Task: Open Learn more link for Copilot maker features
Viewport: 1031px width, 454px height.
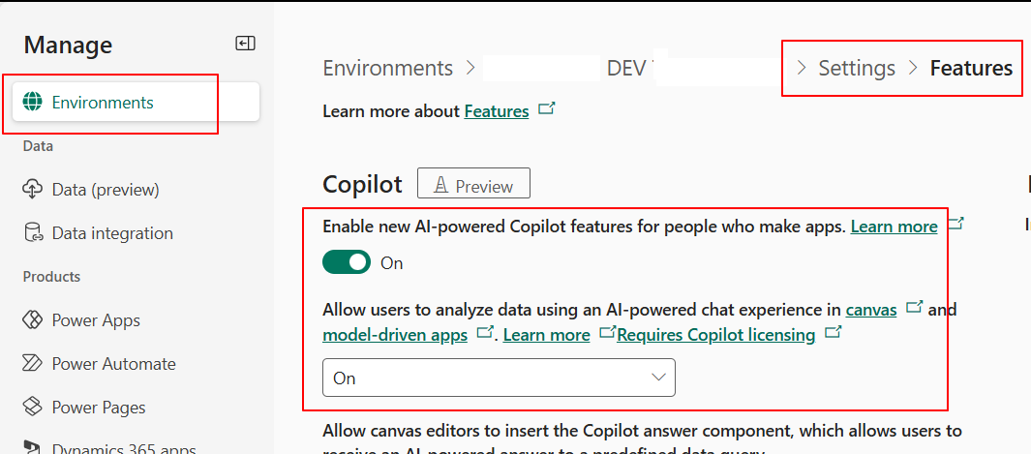Action: 895,227
